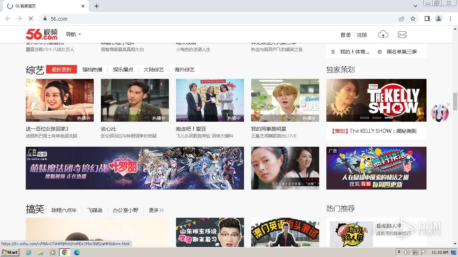
Task: Click the 黑名单第三季 ranking item
Action: 402,52
